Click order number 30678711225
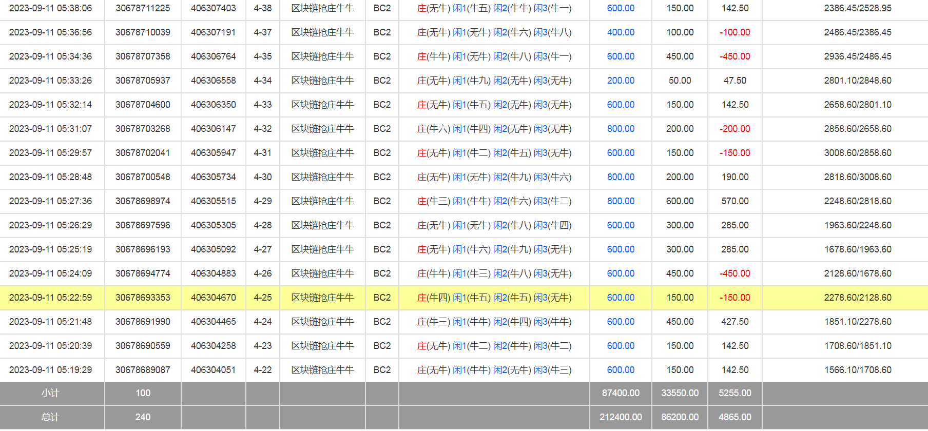 click(x=143, y=8)
